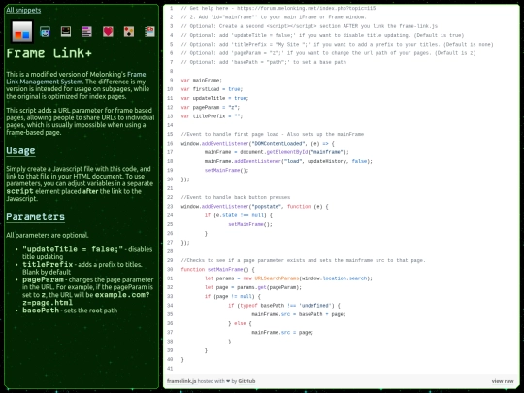The width and height of the screenshot is (524, 393).
Task: Click the 'mainFrame.src = basePath + page;' line
Action: 299,314
